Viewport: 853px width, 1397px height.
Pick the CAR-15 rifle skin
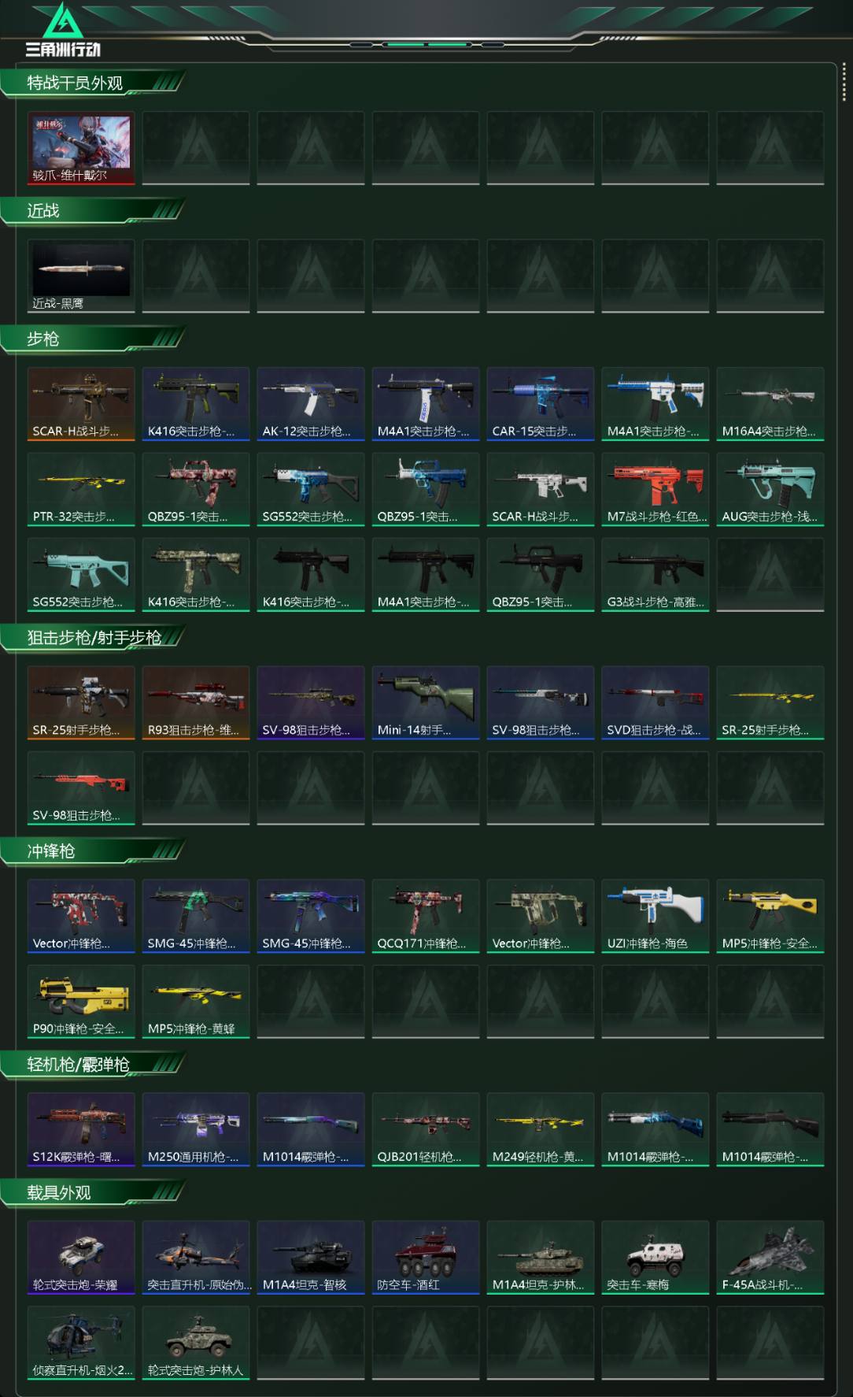click(541, 404)
